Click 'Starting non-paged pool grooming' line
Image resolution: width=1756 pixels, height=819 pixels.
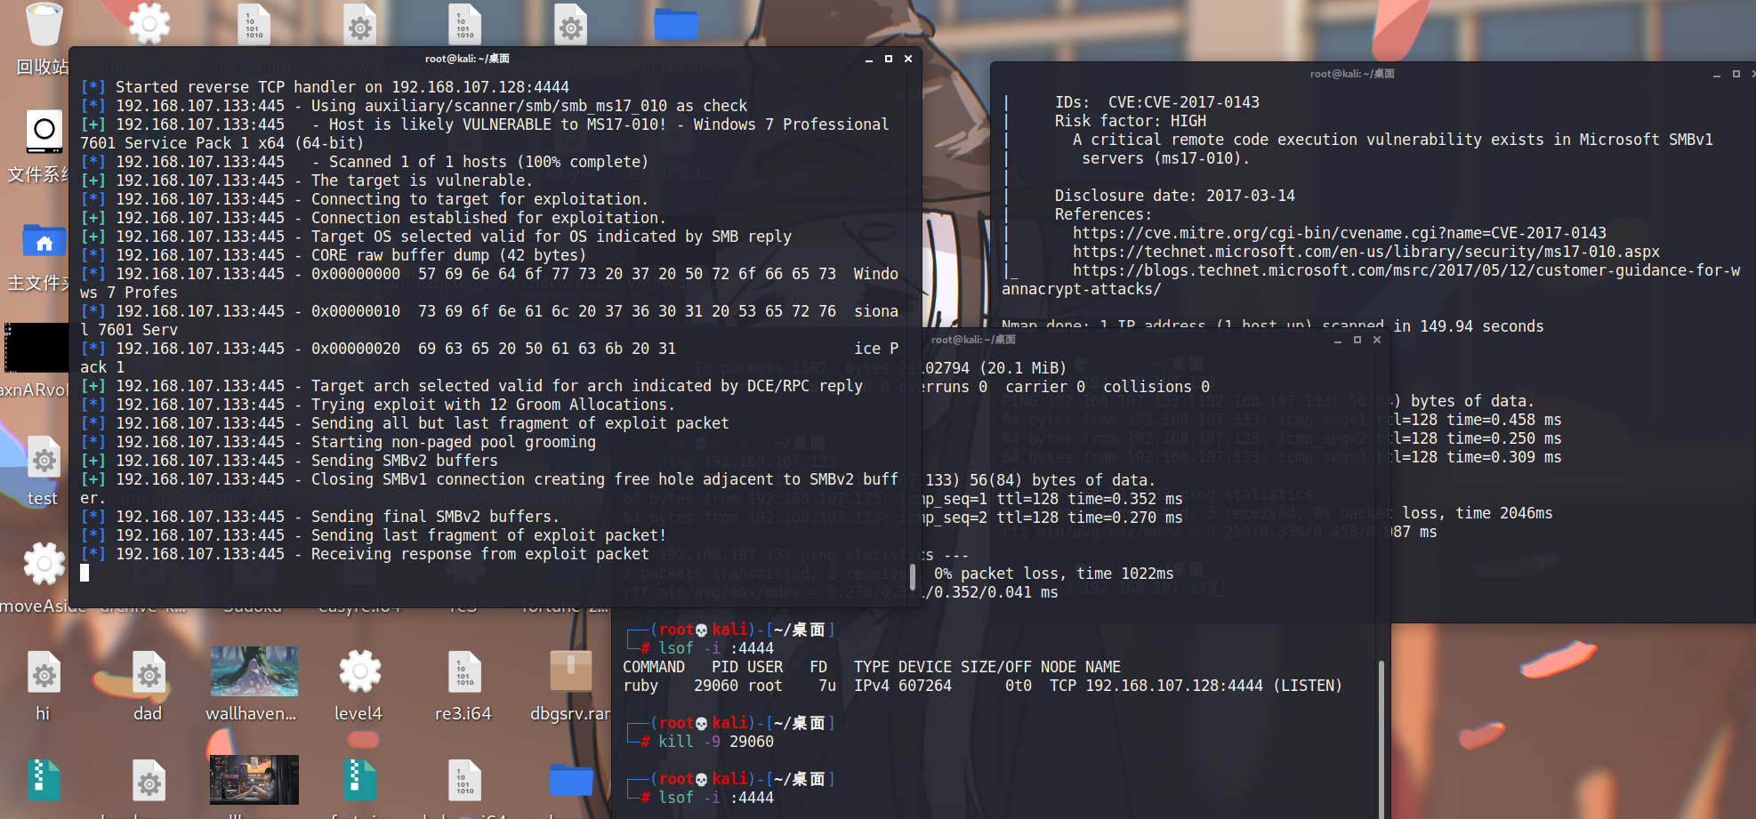338,442
